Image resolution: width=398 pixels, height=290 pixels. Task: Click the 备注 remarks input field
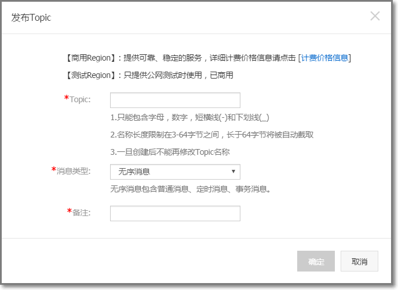tap(175, 213)
